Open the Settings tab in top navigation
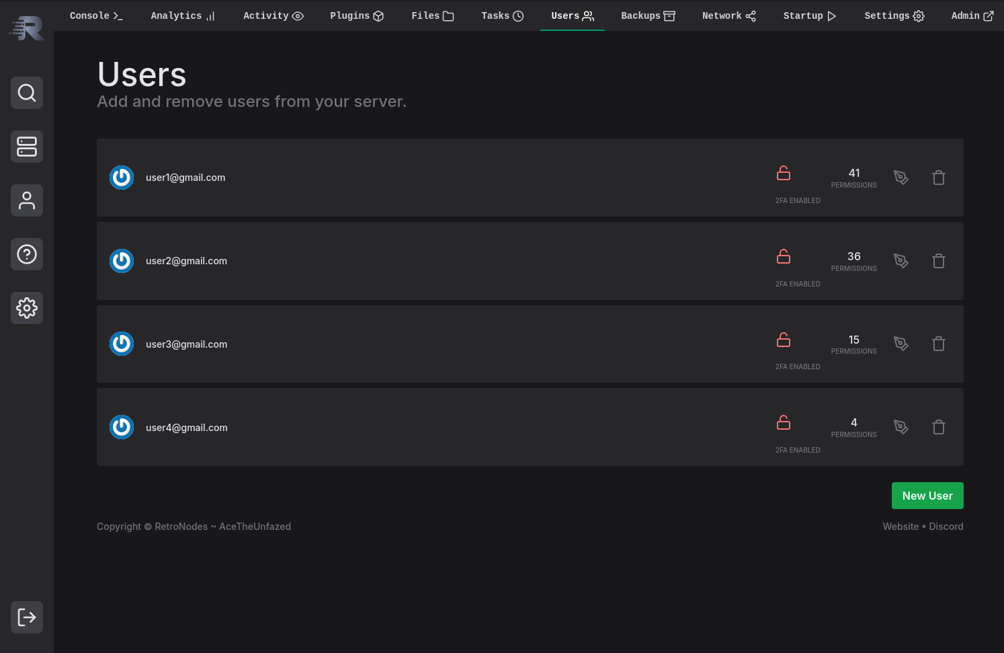 894,15
